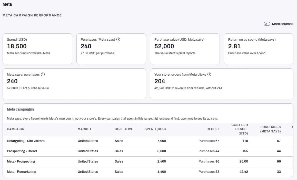Select the Return on ad spend 2.81
The image size is (297, 180).
coord(234,46)
